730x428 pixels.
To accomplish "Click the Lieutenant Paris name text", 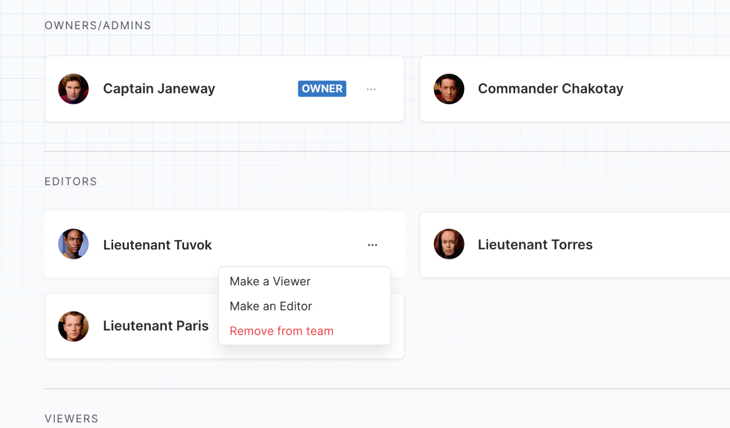I will (x=156, y=326).
